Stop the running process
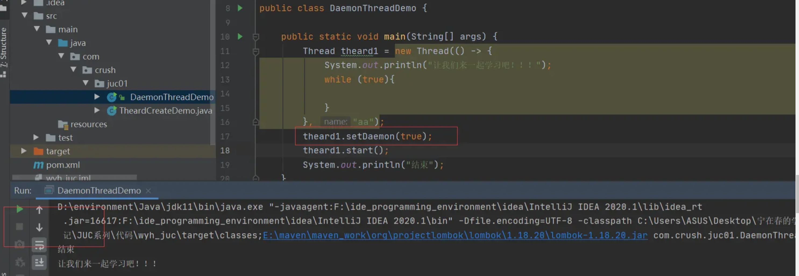The height and width of the screenshot is (276, 799). point(20,227)
